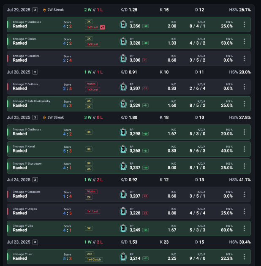Click rank emblem in the Outback match row
Image resolution: width=261 pixels, height=266 pixels.
(x=123, y=87)
